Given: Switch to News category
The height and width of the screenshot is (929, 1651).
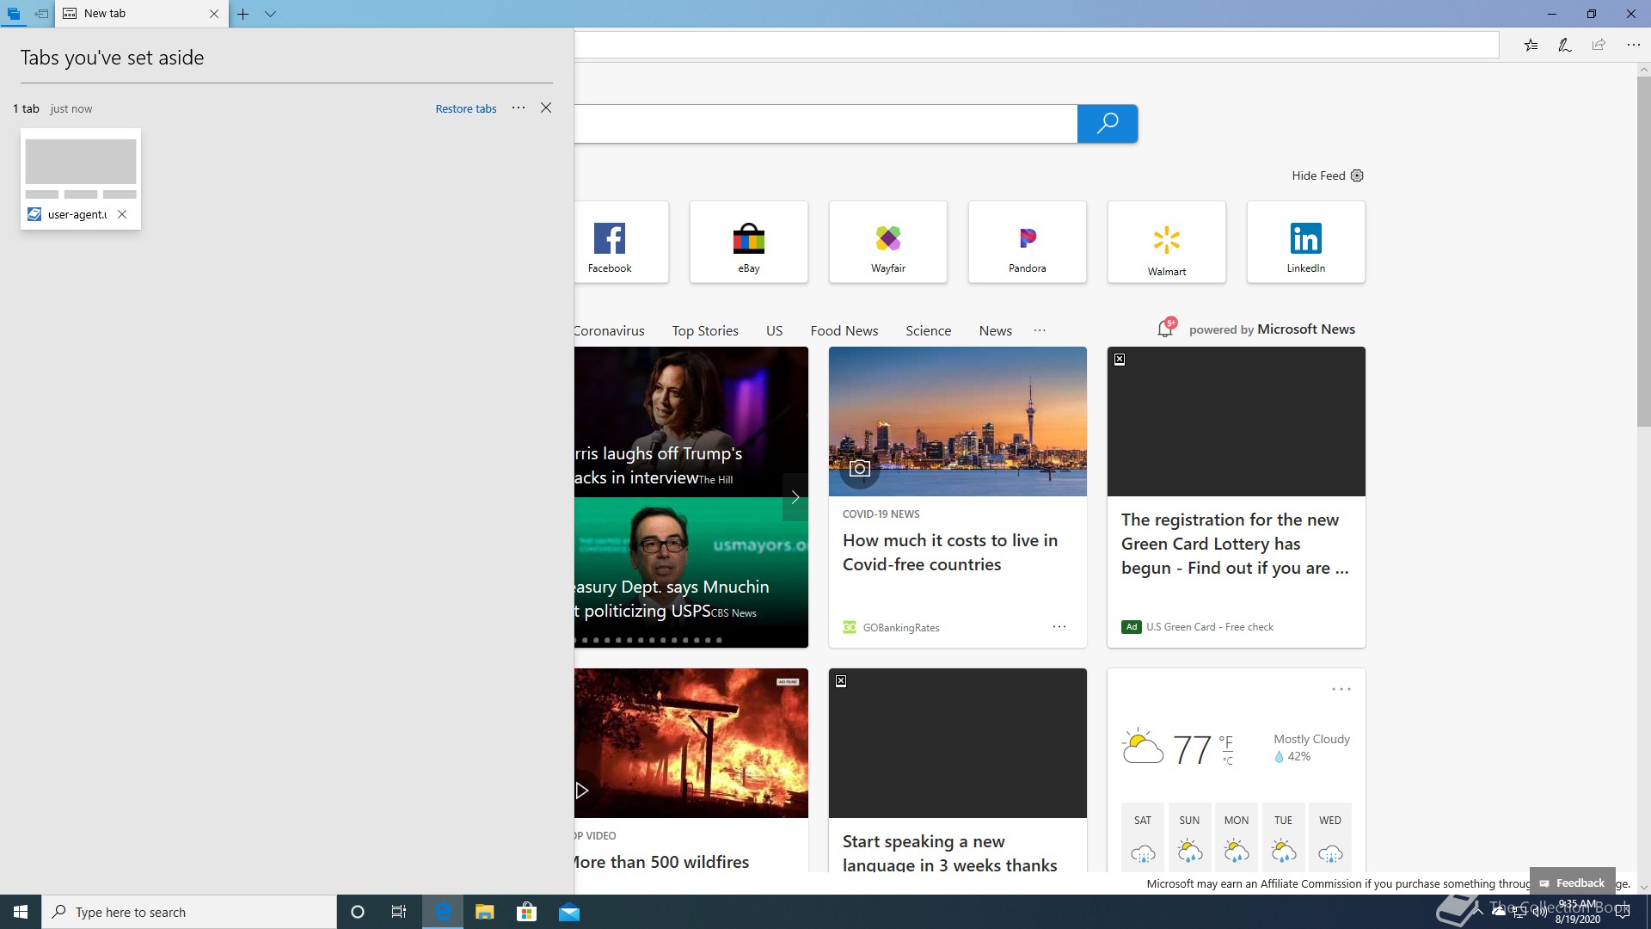Looking at the screenshot, I should pyautogui.click(x=996, y=330).
